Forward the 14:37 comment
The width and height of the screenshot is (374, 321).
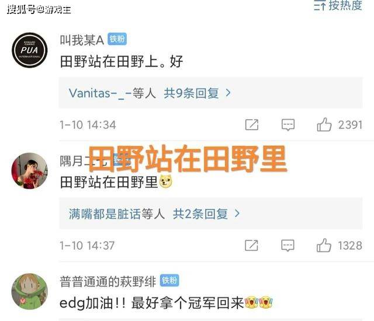[x=252, y=245]
